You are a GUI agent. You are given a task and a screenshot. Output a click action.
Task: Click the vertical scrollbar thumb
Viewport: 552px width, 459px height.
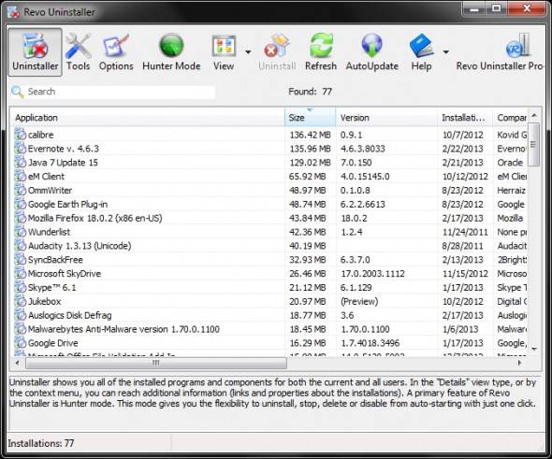(x=534, y=144)
